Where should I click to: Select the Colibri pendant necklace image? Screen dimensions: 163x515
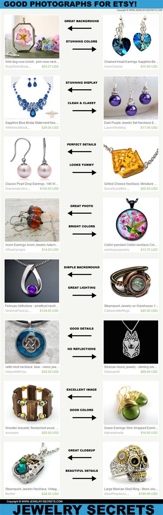pyautogui.click(x=131, y=220)
